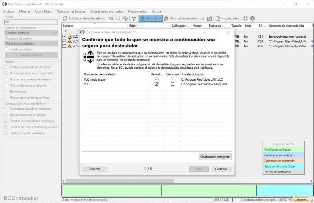Open the Operaciones avanzadas menu

tap(107, 11)
